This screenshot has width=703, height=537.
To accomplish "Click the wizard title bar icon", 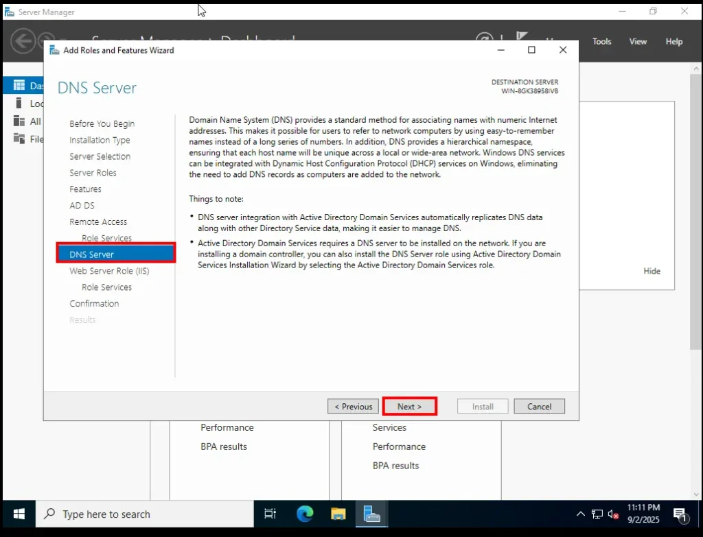I will pyautogui.click(x=54, y=50).
